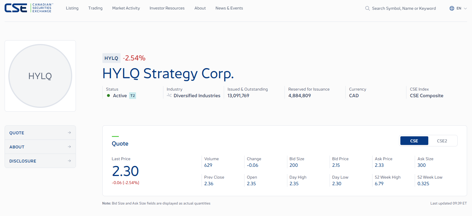Click the Bid Size and Ask Size note
Image resolution: width=472 pixels, height=216 pixels.
(x=156, y=203)
